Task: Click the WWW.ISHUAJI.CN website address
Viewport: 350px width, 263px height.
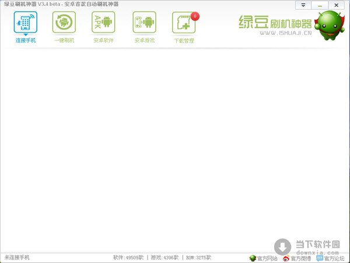Action: point(286,33)
